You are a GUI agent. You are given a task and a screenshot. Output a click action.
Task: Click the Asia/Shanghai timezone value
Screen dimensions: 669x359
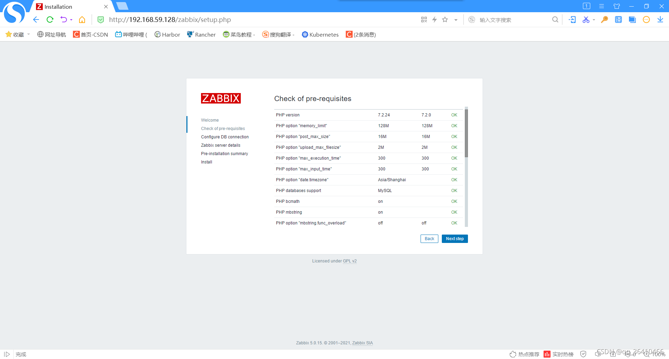coord(392,180)
